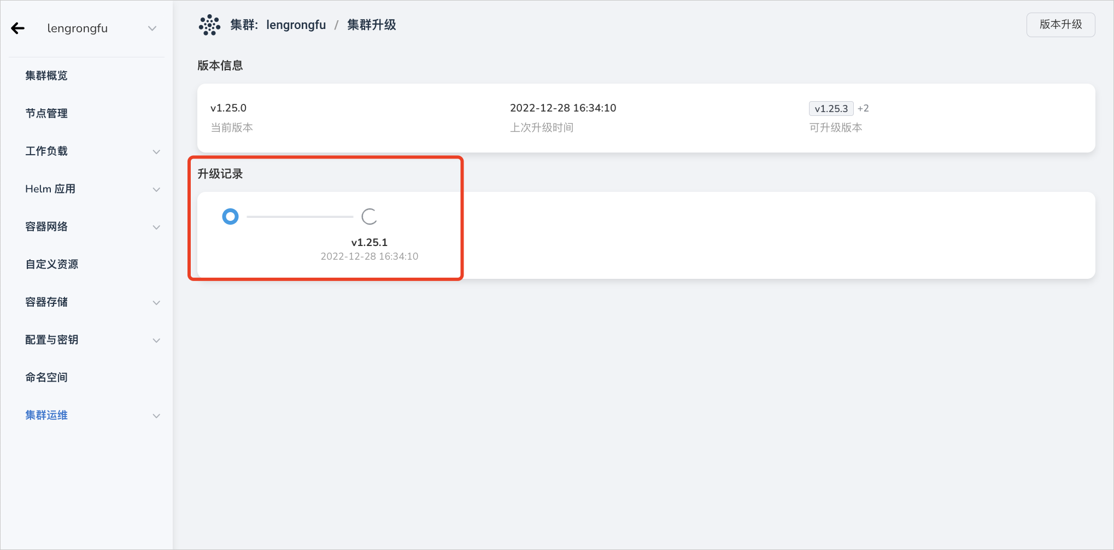Collapse the 集群运维 chevron
The height and width of the screenshot is (550, 1114).
pos(156,416)
